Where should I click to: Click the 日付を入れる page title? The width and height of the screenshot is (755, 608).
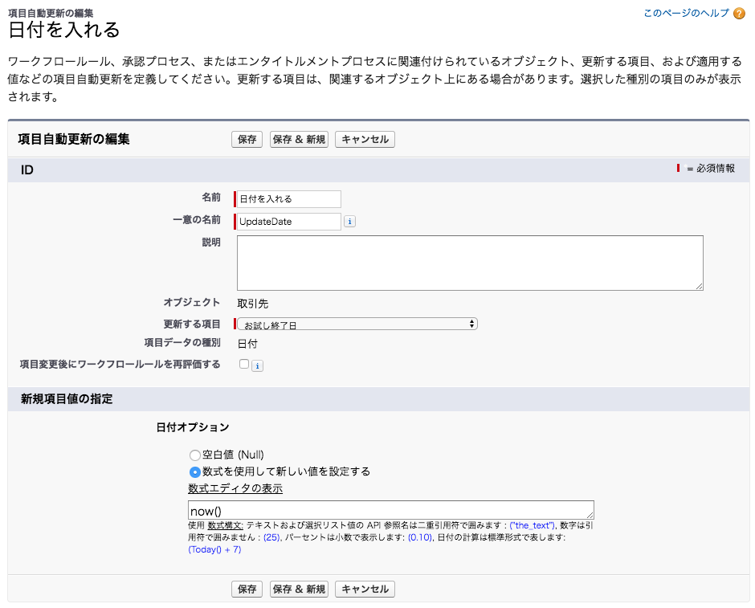pos(64,30)
